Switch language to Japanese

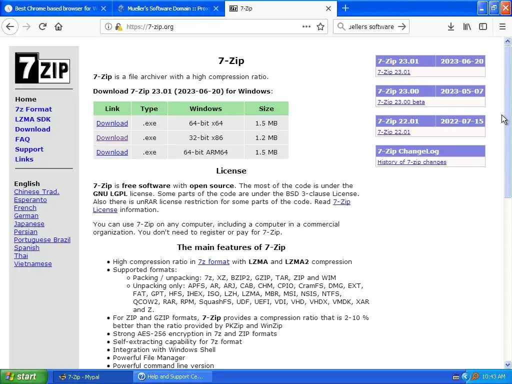pyautogui.click(x=29, y=224)
